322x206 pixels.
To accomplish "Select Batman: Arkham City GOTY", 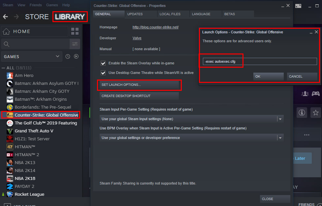I will coord(42,91).
